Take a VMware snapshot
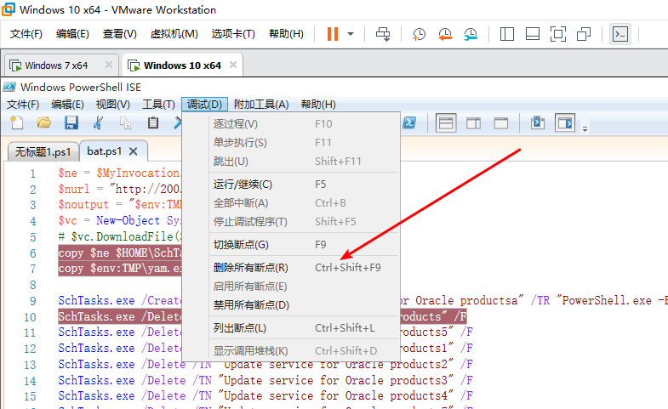 [419, 34]
